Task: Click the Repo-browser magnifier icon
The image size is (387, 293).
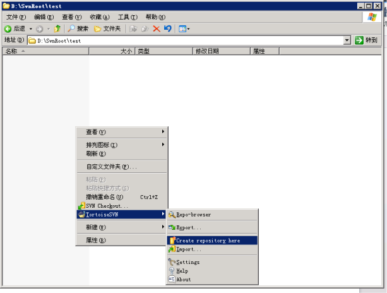Action: point(172,215)
